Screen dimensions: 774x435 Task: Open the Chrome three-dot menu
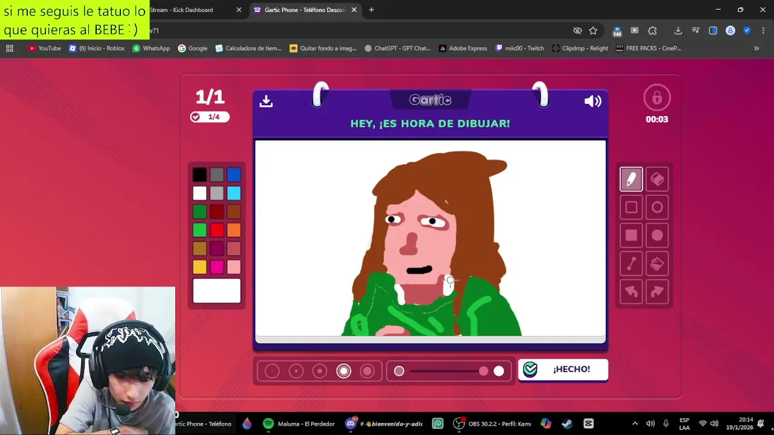pyautogui.click(x=764, y=30)
